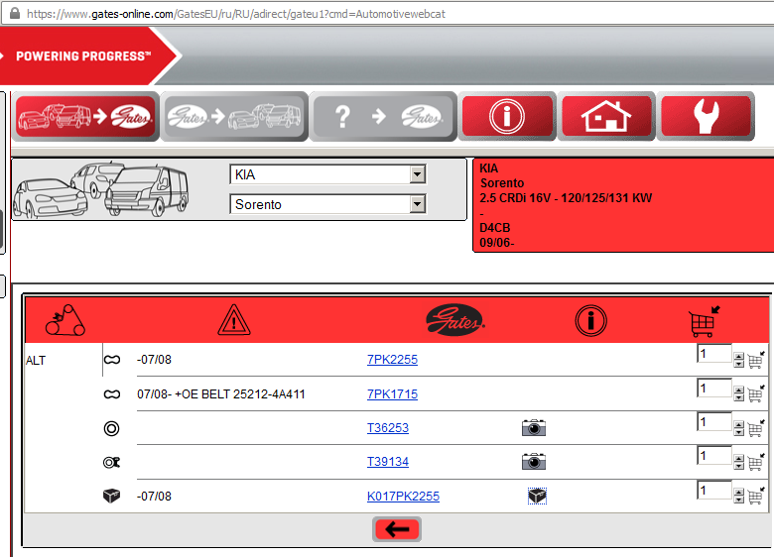Expand the Sorento model dropdown
This screenshot has width=774, height=557.
tap(417, 204)
